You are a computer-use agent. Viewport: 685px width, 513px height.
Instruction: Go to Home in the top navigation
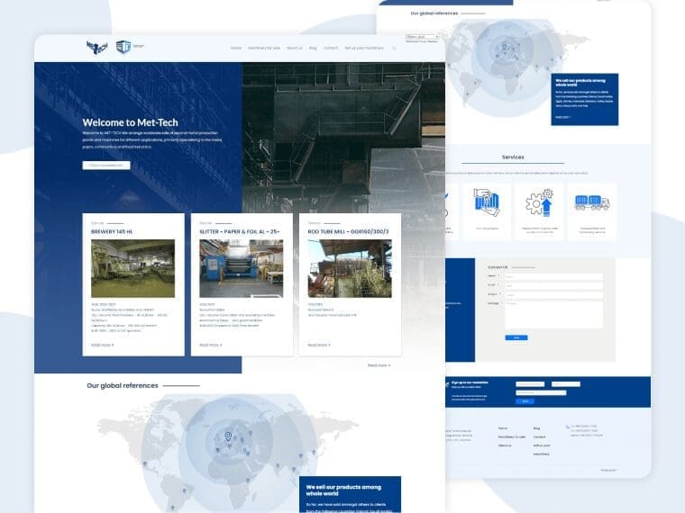click(x=236, y=48)
